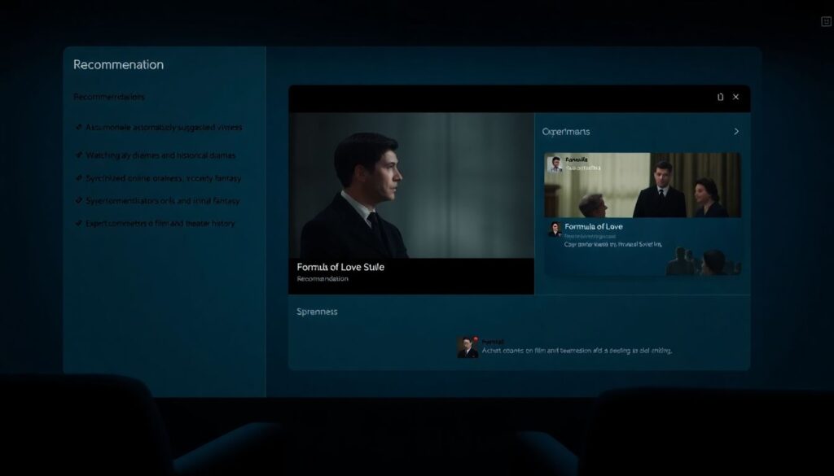The image size is (834, 476).
Task: Open the scene thumbnail with three people
Action: click(643, 186)
